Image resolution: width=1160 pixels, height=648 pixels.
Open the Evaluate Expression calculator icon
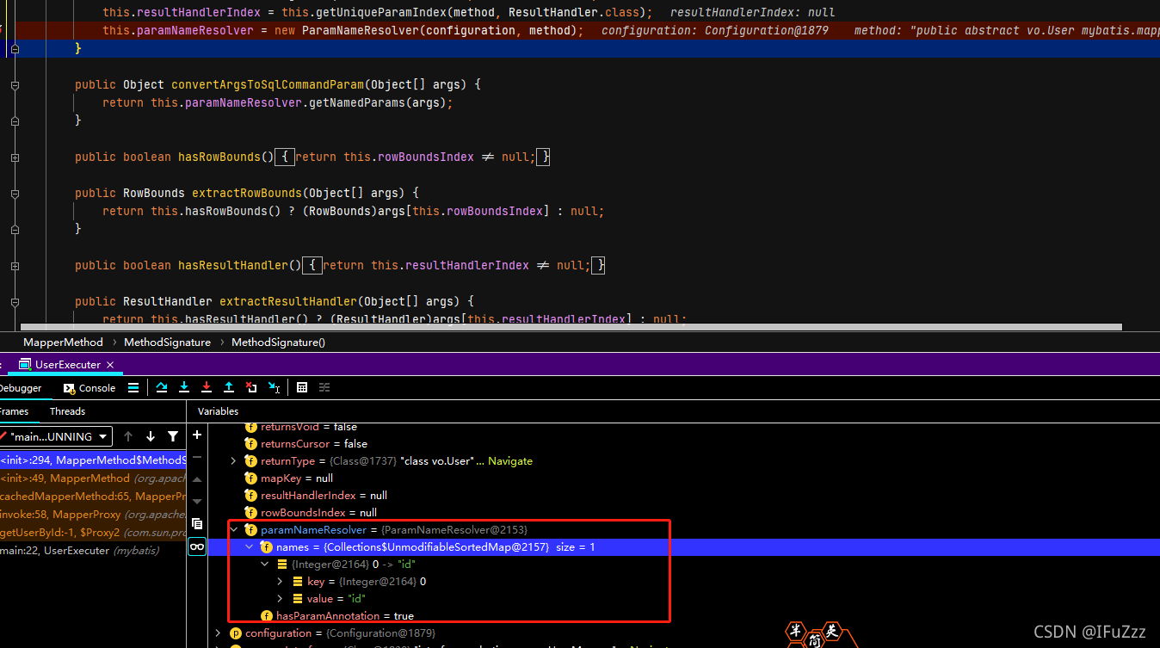[x=302, y=387]
